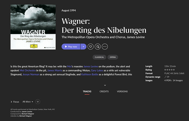Select the Classical genre tag

[99, 57]
